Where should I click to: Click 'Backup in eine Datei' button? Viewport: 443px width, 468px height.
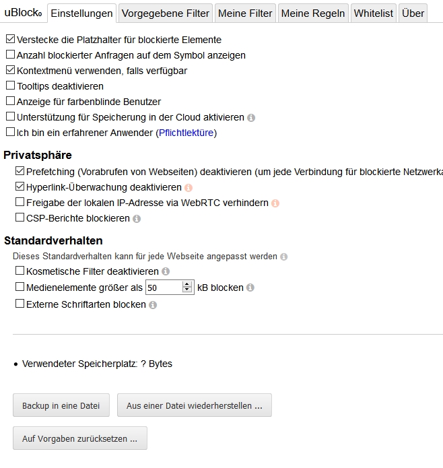61,406
